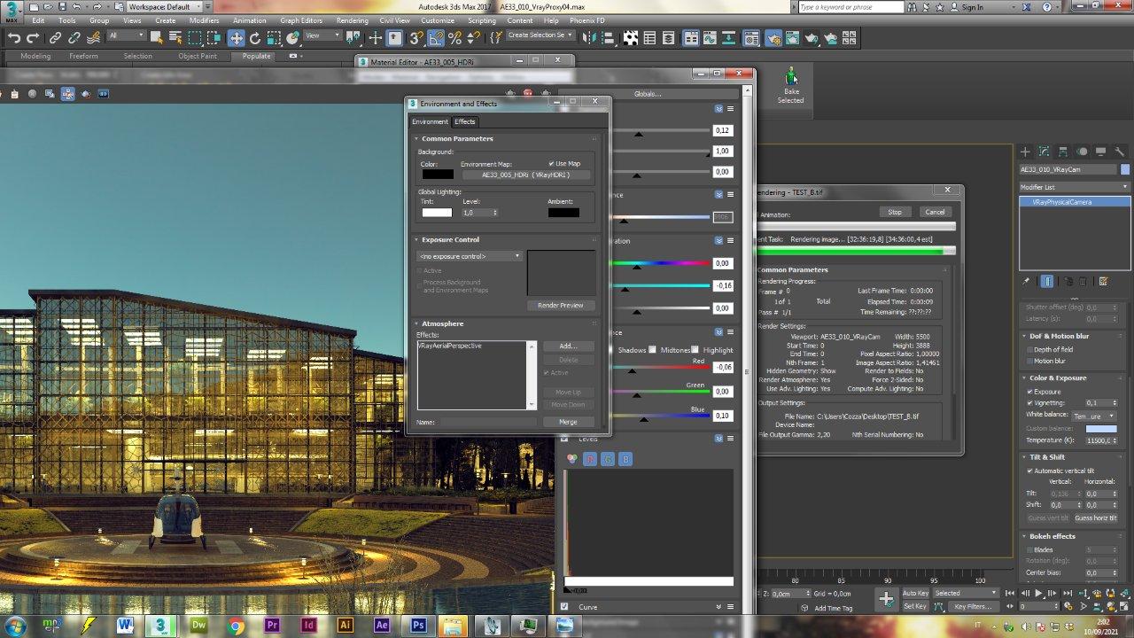1134x638 pixels.
Task: Open the Modifier List dropdown
Action: [1075, 187]
